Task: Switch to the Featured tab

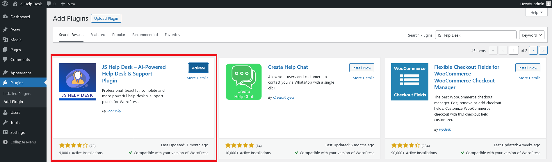Action: (x=98, y=35)
